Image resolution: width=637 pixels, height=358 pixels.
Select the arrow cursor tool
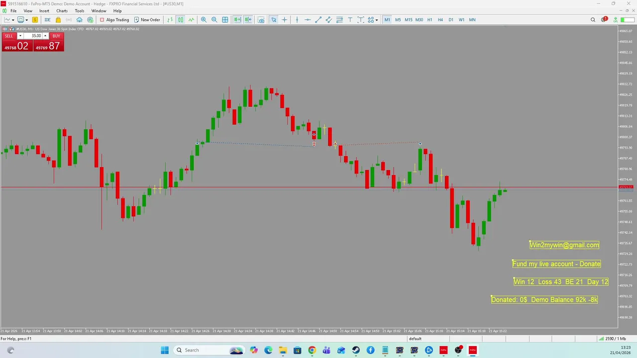274,20
